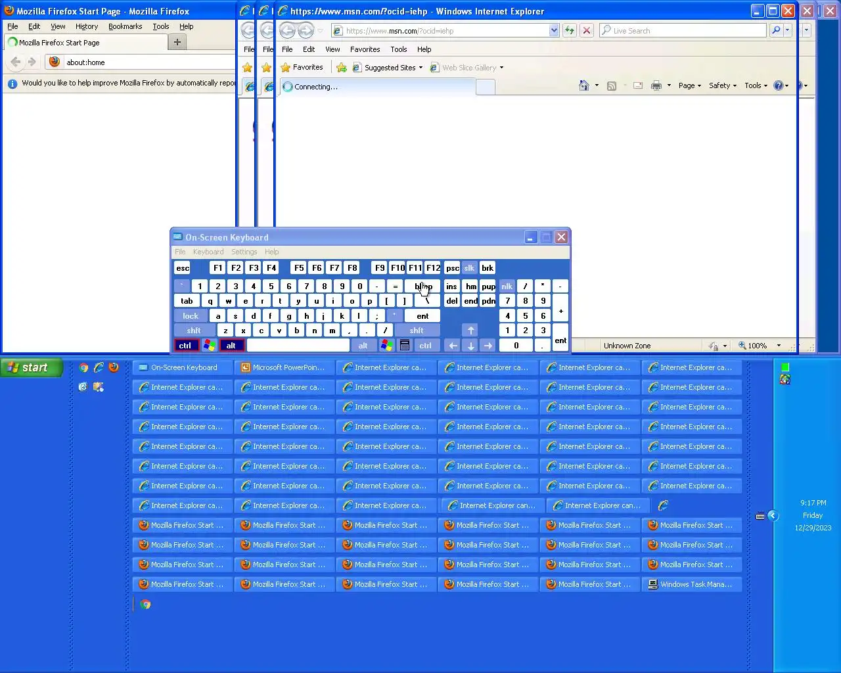841x673 pixels.
Task: Click Firefox's forward arrow button
Action: point(32,62)
